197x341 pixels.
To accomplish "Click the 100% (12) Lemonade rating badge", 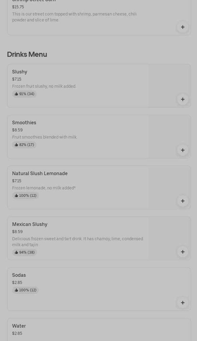I will [26, 196].
